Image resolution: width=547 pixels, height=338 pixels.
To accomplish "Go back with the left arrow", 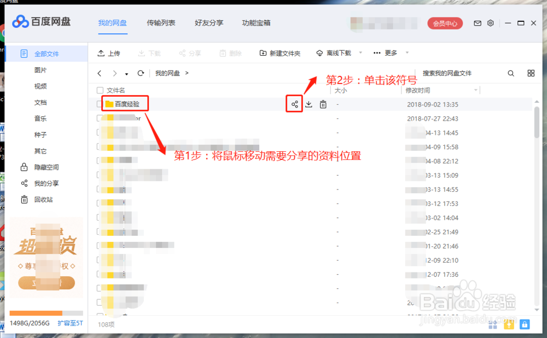I will click(x=100, y=73).
